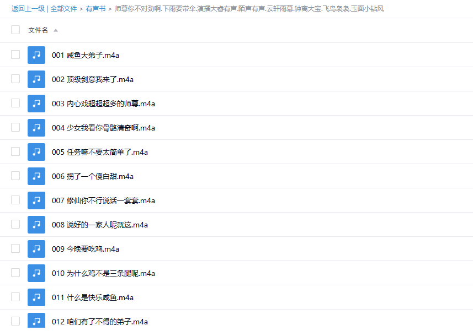Open file name 003 内心戏超超超多的师尊.m4a
The image size is (473, 331).
pyautogui.click(x=103, y=104)
